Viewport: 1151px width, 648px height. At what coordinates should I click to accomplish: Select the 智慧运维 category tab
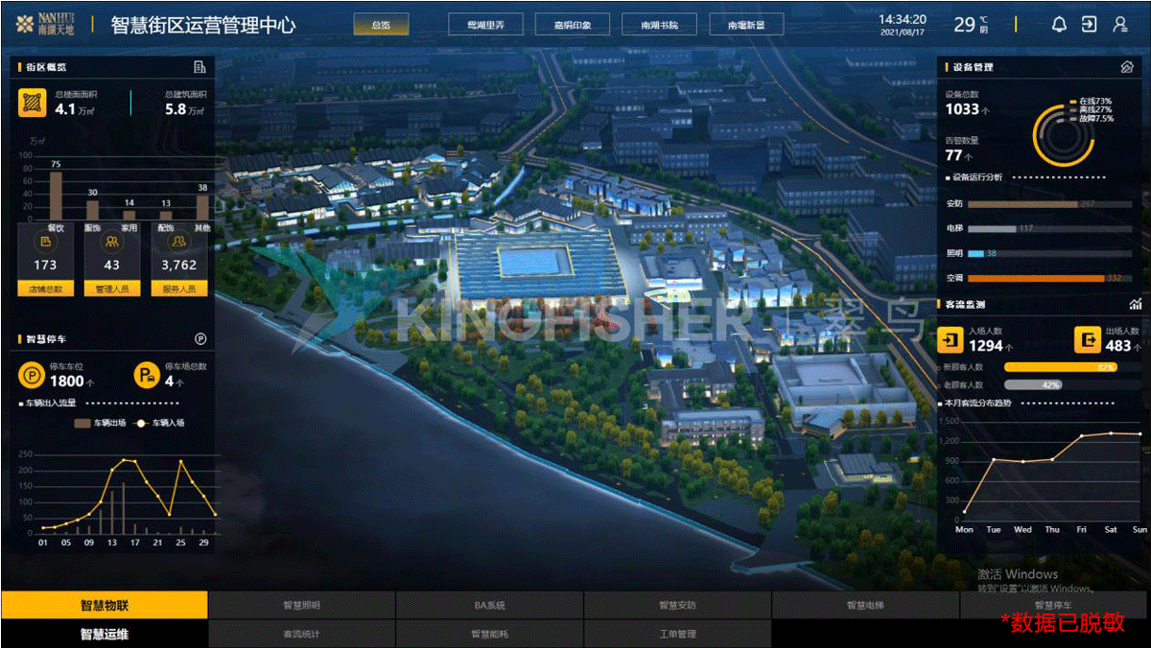point(105,634)
